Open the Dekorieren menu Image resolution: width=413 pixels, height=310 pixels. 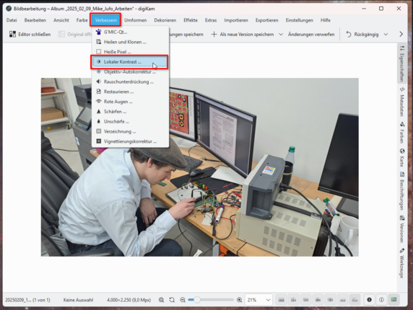pyautogui.click(x=165, y=20)
